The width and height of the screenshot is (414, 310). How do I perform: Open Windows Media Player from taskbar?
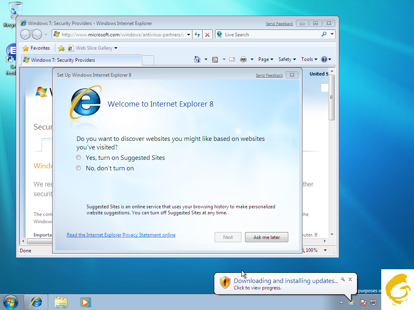[85, 302]
